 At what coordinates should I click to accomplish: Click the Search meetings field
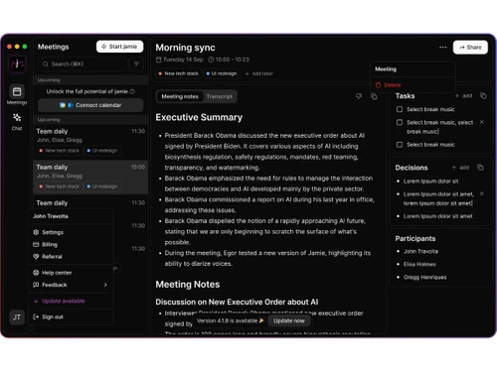pyautogui.click(x=83, y=63)
